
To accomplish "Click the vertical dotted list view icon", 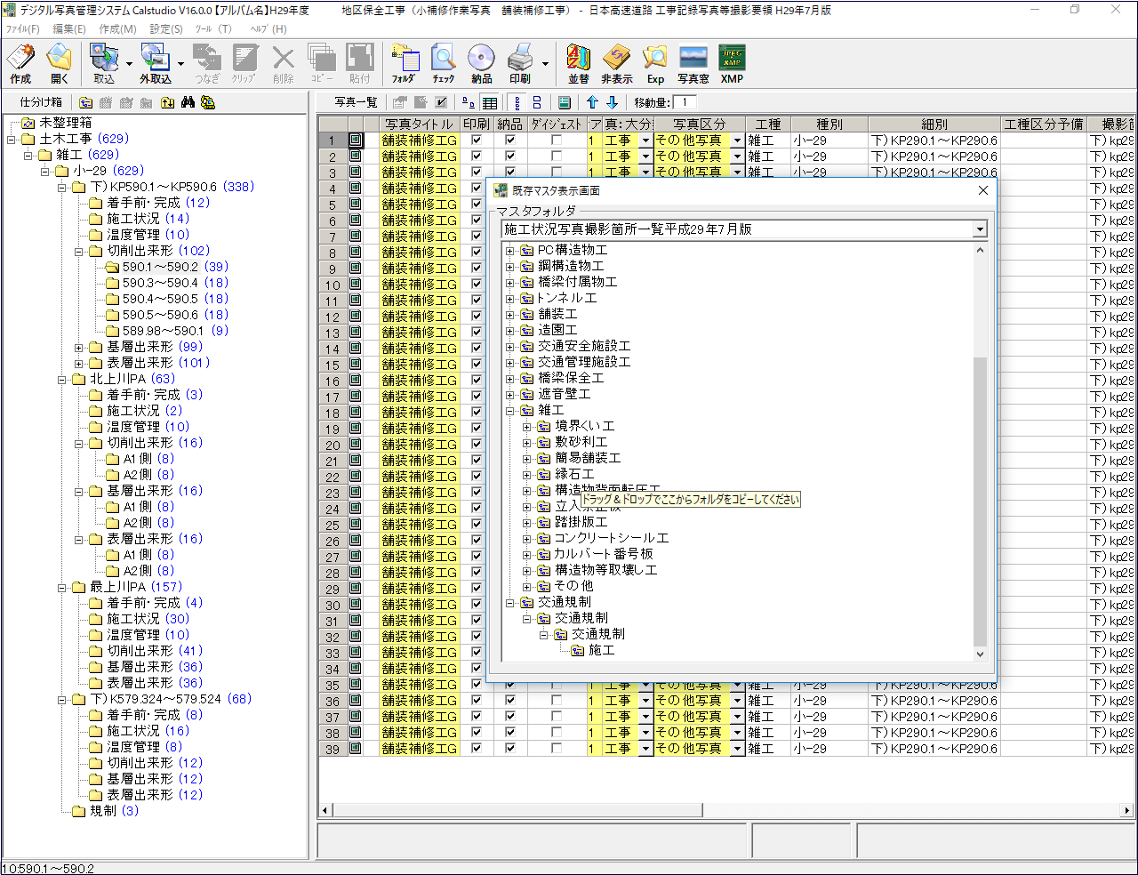I will pos(517,102).
